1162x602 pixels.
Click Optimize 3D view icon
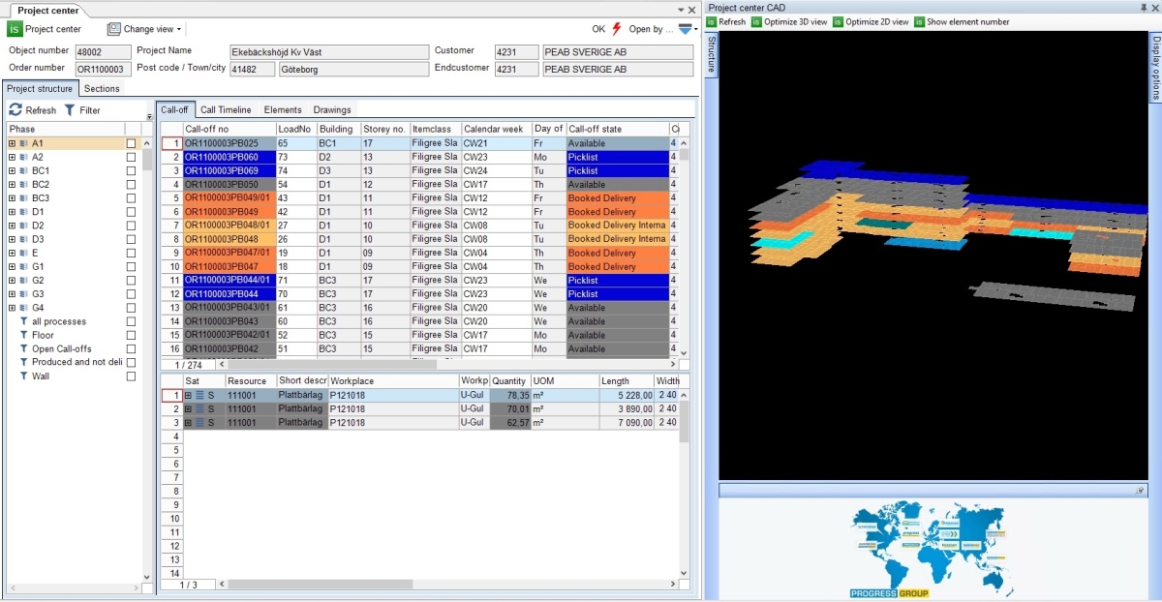[x=756, y=21]
